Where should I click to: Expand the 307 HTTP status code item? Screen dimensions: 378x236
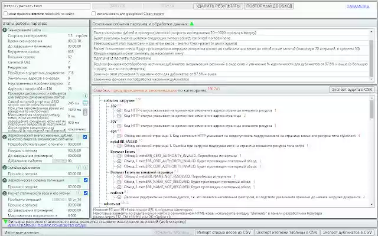coord(119,126)
